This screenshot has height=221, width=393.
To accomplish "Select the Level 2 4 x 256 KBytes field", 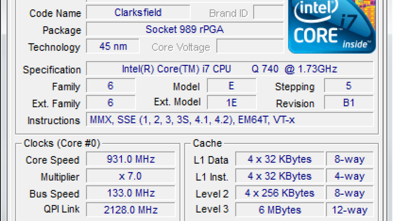I will pos(280,193).
